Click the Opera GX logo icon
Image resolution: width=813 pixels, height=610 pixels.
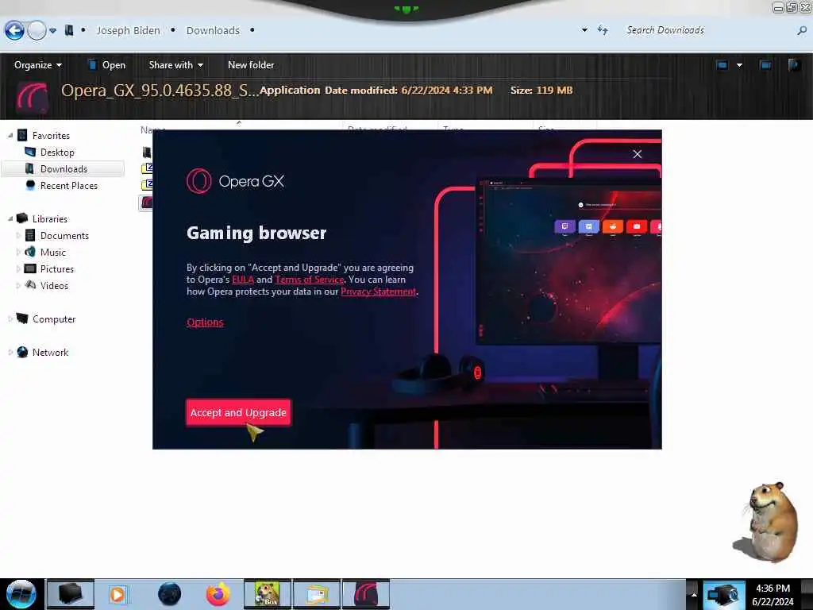[199, 181]
